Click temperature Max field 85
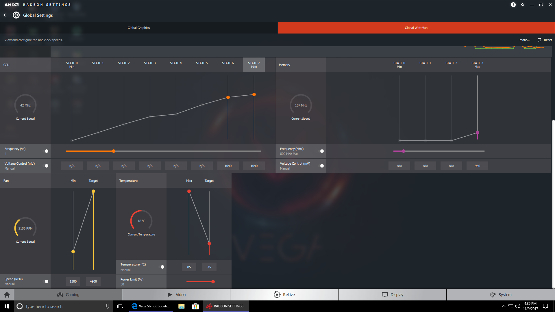The height and width of the screenshot is (312, 555). tap(189, 267)
